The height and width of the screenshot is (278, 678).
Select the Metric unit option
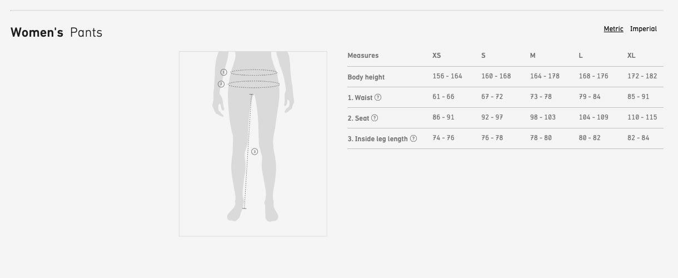[614, 29]
